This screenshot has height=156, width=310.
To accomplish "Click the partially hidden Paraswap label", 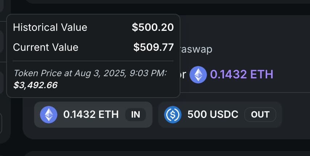I will pyautogui.click(x=196, y=49).
